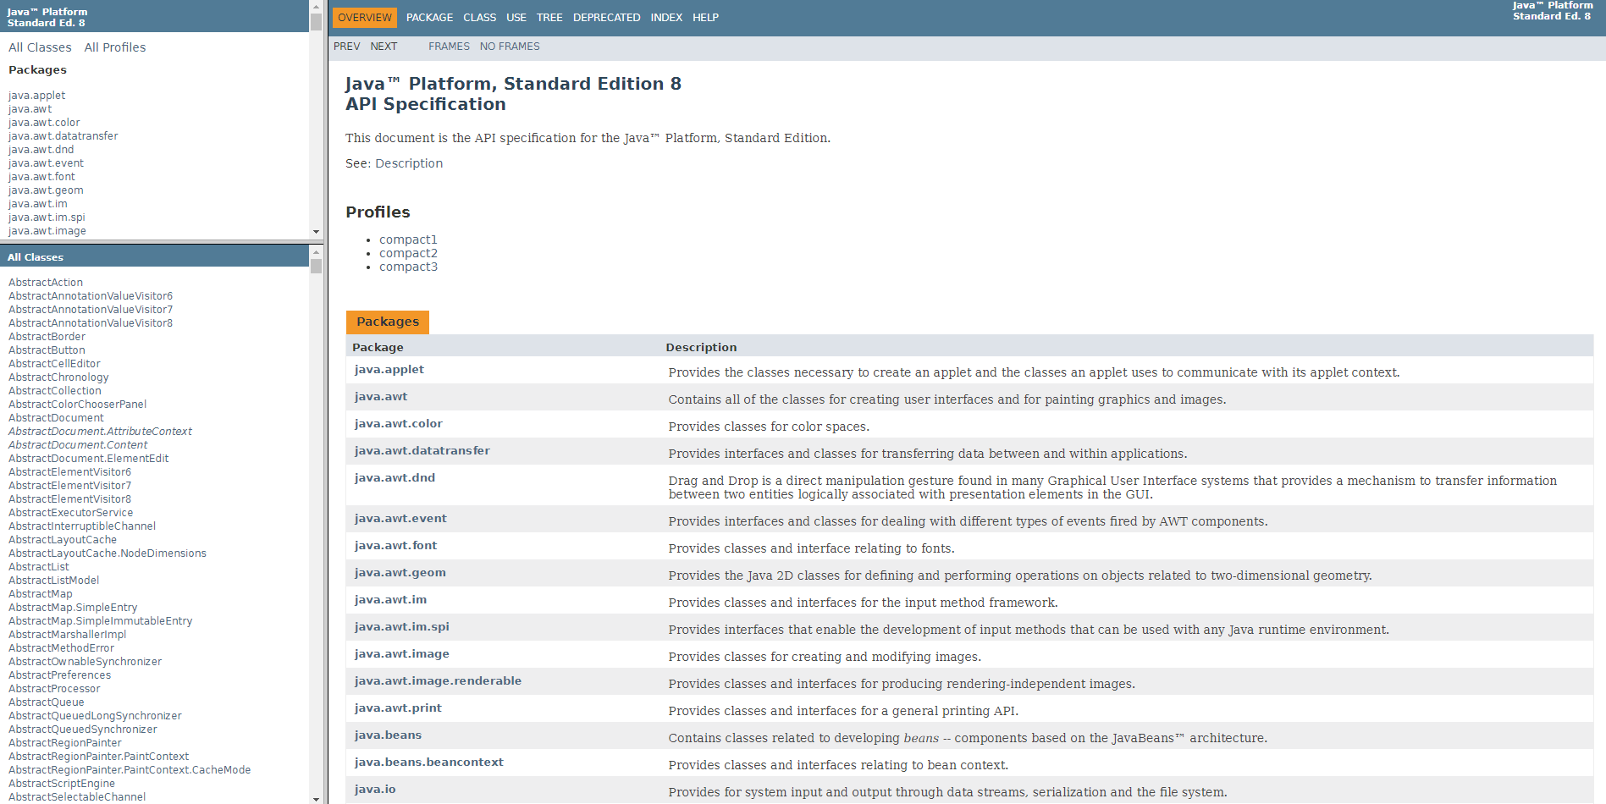This screenshot has height=804, width=1606.
Task: Click All Classes frame scrollbar up arrow
Action: (316, 251)
